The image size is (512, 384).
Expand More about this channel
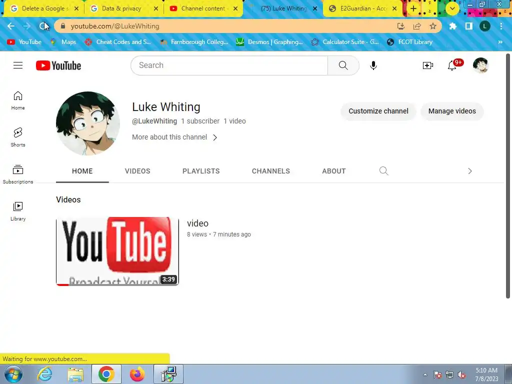click(174, 137)
